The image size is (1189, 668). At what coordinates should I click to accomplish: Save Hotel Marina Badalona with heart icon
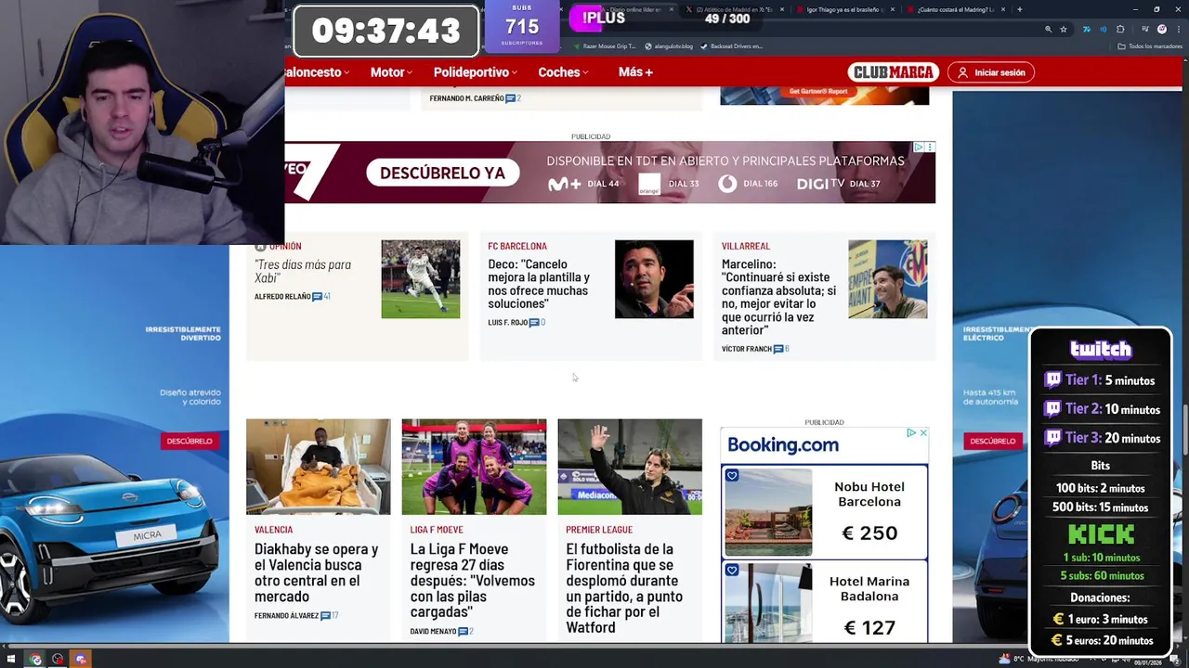click(732, 571)
